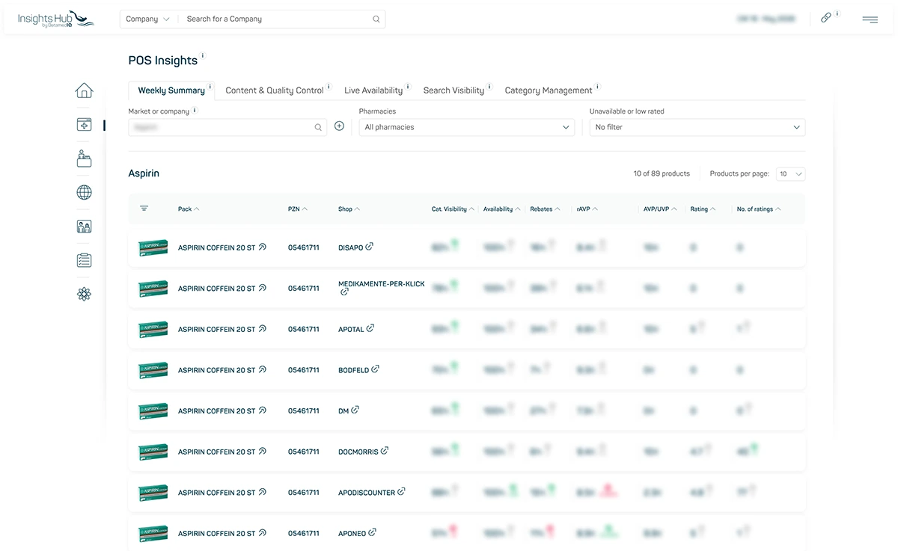Open the All pharmacies dropdown
Viewport: 898px width, 551px height.
pos(466,127)
